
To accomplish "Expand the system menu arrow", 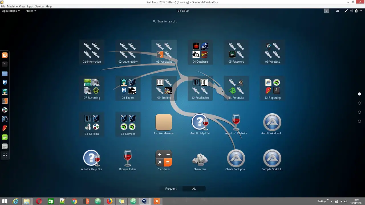I will pyautogui.click(x=361, y=11).
